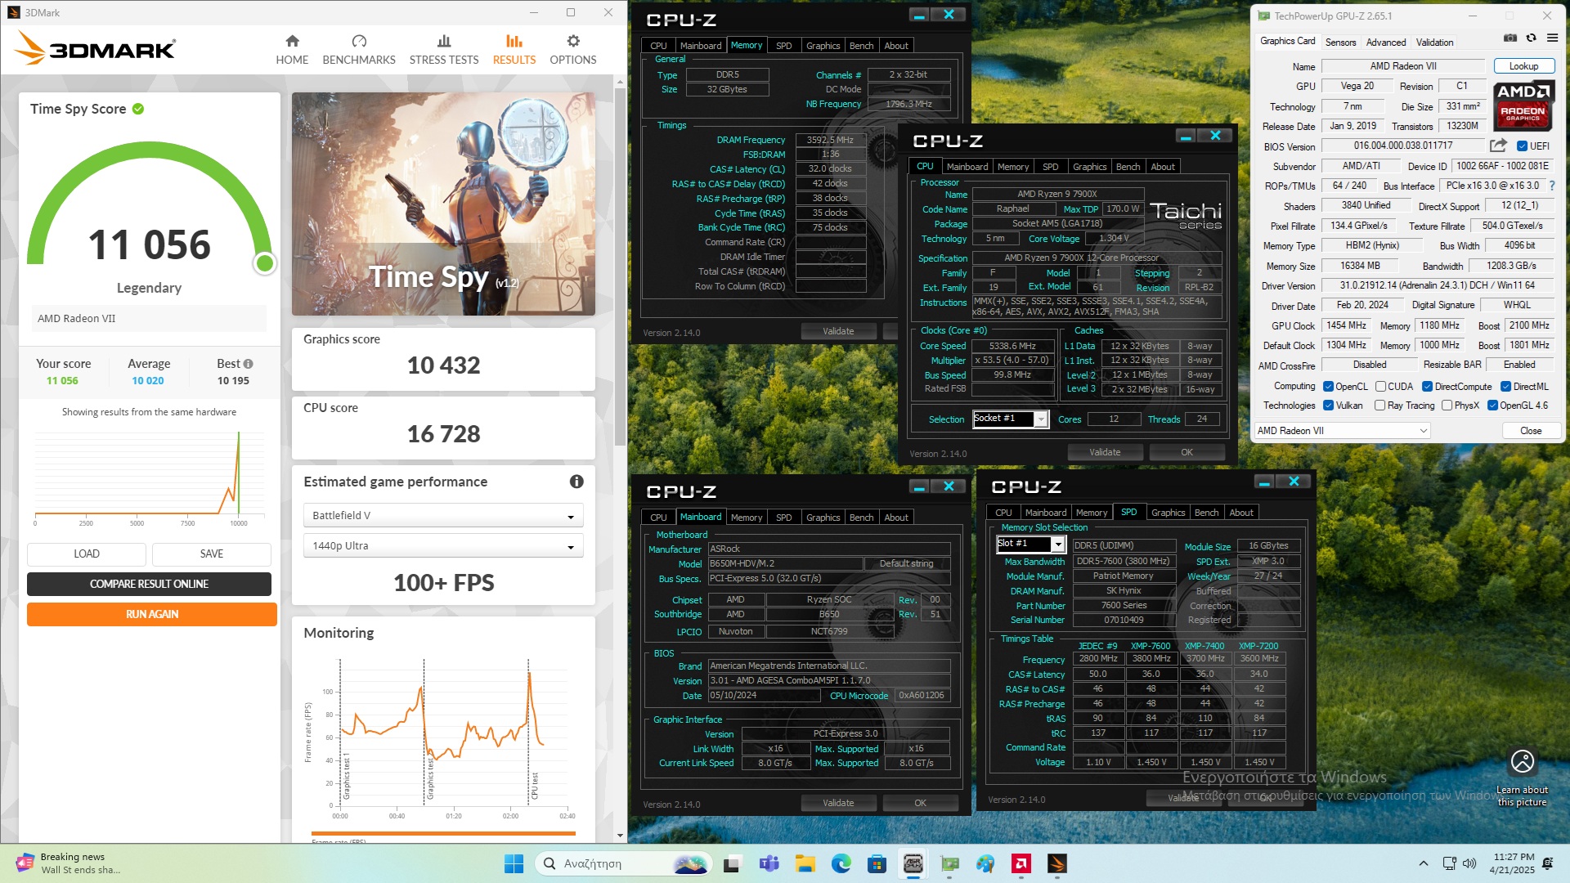Click the orange RUN AGAIN button

(x=152, y=614)
